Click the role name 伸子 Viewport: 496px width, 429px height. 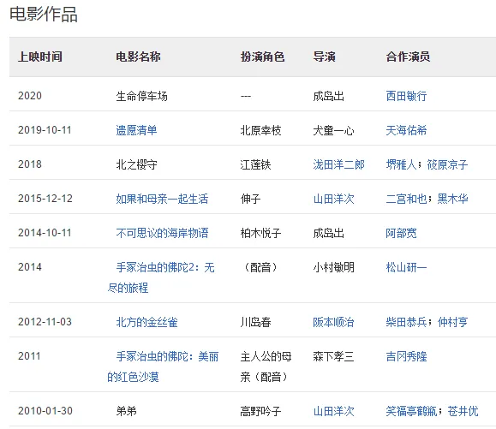click(x=250, y=199)
